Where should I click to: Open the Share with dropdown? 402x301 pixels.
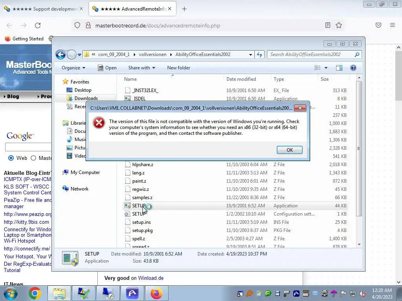(141, 68)
